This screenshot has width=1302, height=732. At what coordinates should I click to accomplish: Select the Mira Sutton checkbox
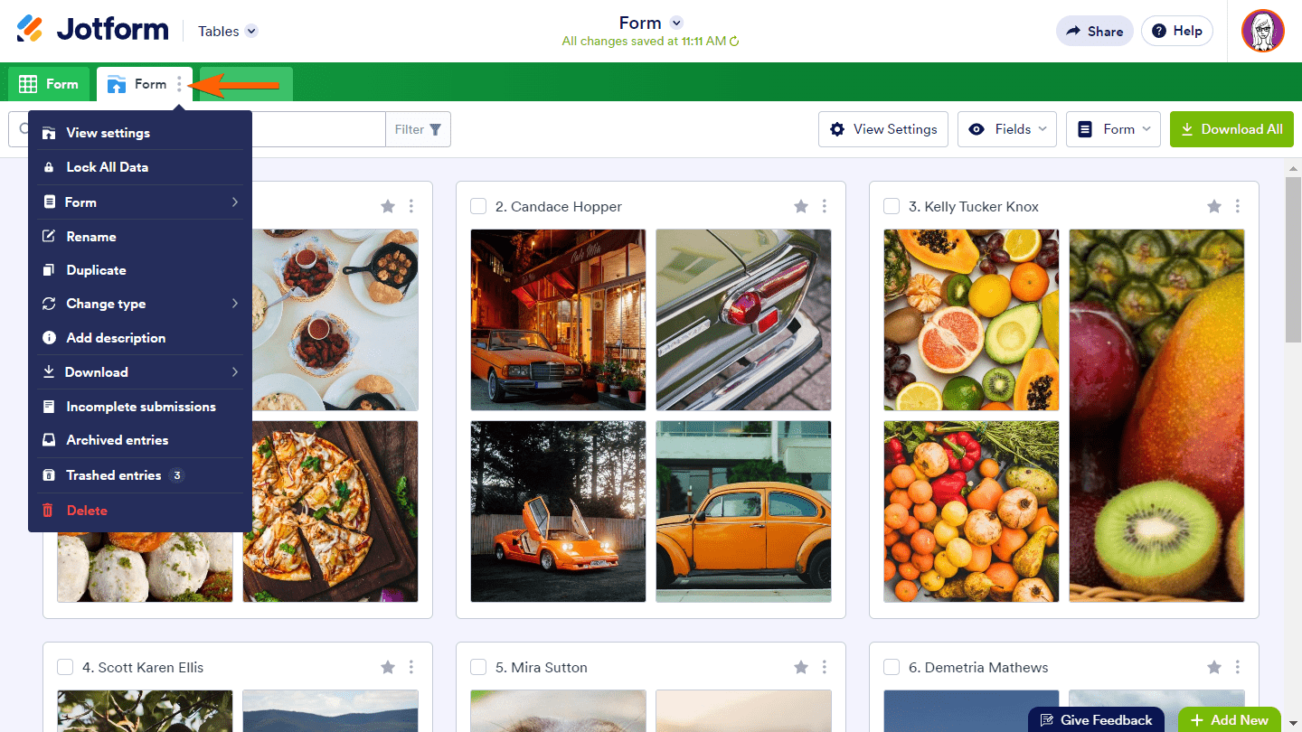point(478,667)
